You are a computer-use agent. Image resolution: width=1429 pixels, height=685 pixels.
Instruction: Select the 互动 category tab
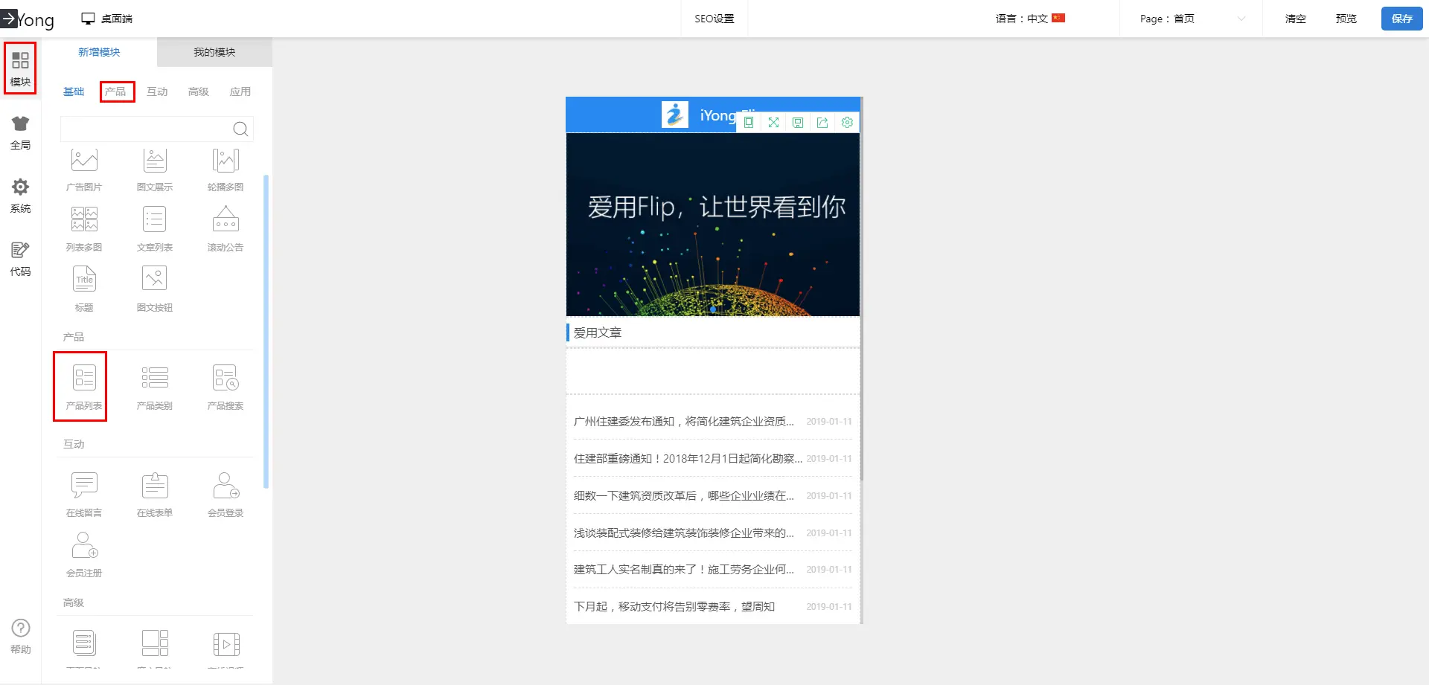157,91
